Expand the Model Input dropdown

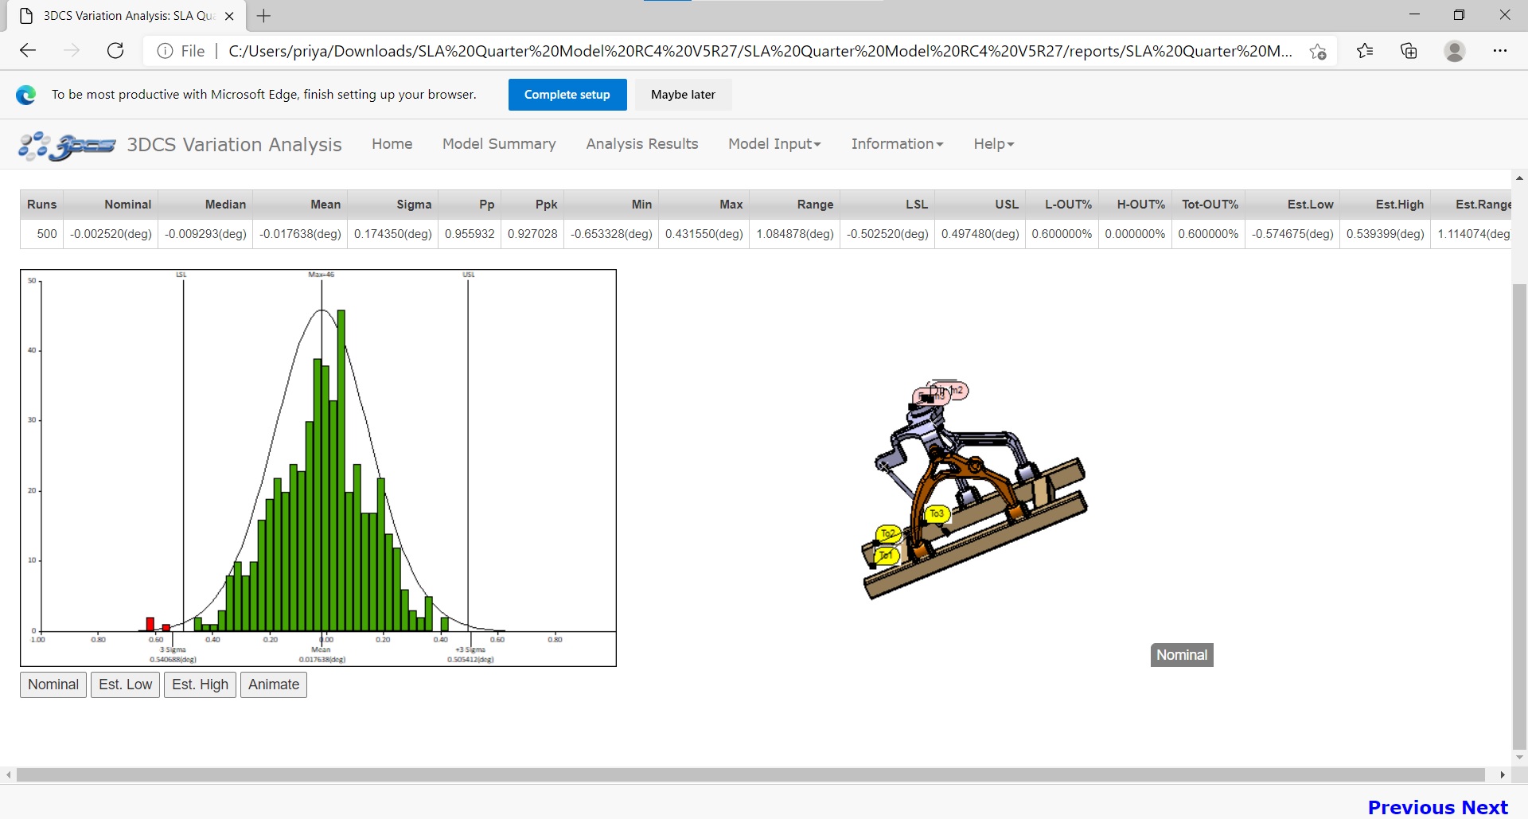click(x=774, y=144)
